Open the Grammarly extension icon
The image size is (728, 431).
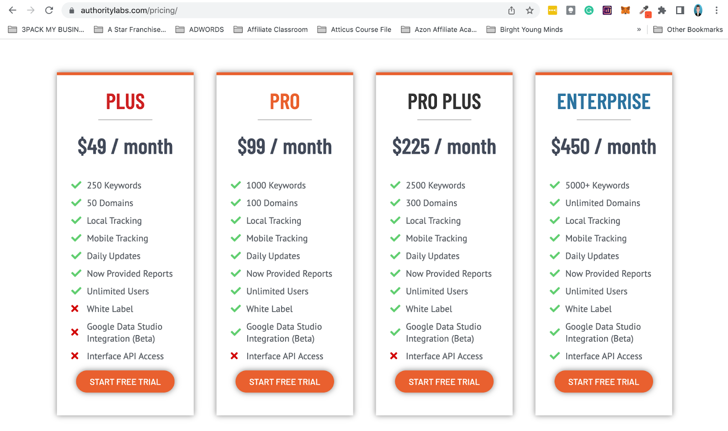[x=589, y=10]
